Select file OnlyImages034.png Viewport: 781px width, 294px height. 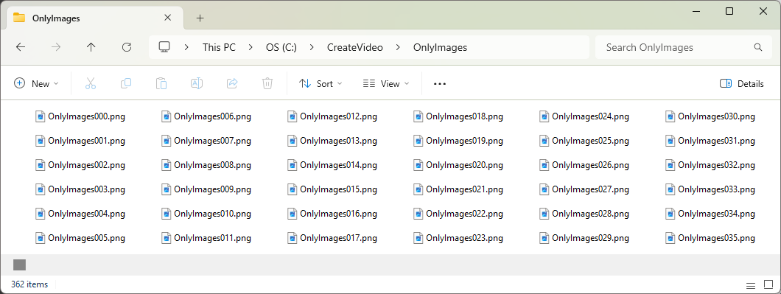tap(710, 214)
